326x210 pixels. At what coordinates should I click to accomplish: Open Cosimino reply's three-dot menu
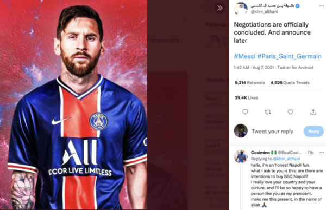[322, 153]
